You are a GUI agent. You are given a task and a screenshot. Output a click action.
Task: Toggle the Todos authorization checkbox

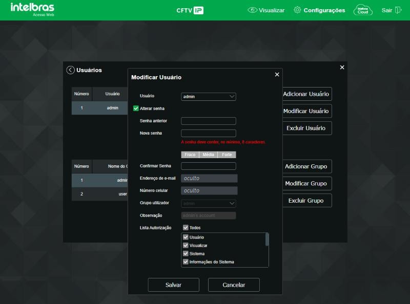(186, 227)
